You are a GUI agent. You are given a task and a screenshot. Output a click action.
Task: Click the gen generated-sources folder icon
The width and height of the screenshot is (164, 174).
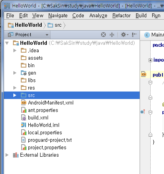click(x=24, y=73)
